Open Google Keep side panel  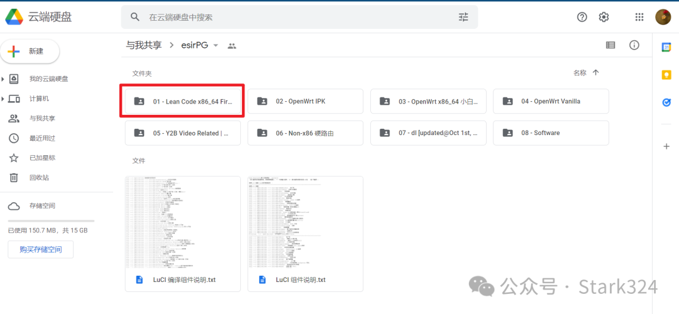[x=666, y=75]
